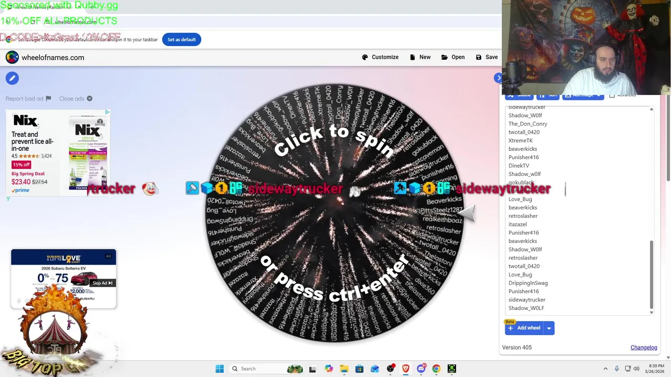Show hidden system tray icons chevron
Viewport: 671px width, 377px height.
[x=605, y=369]
